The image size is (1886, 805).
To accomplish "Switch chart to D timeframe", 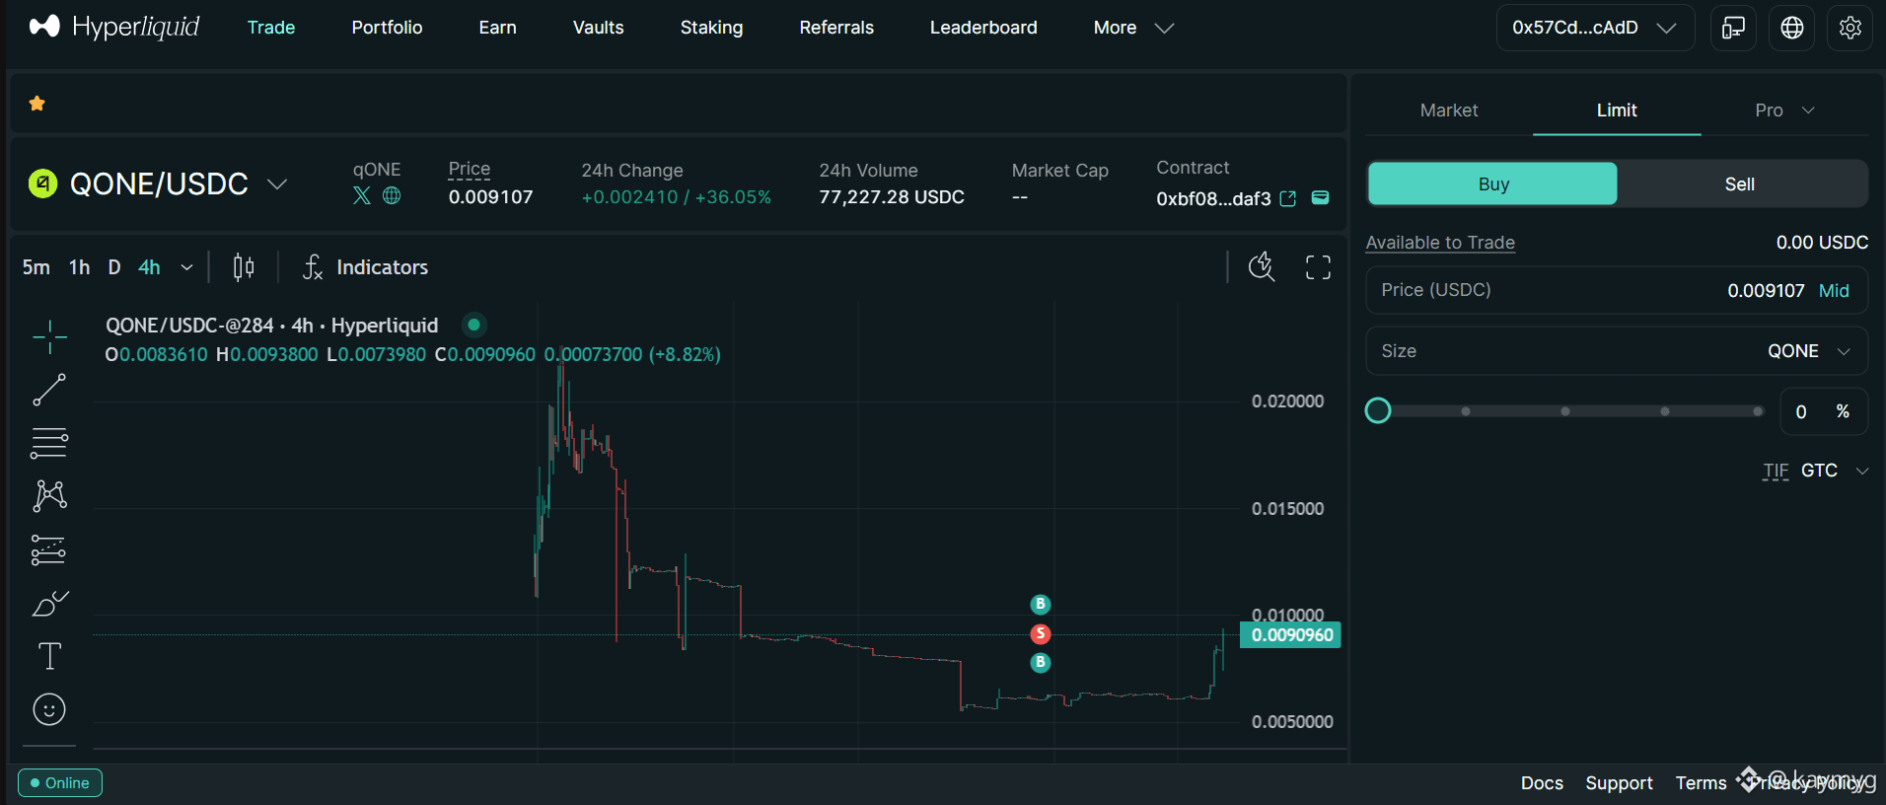I will 114,267.
